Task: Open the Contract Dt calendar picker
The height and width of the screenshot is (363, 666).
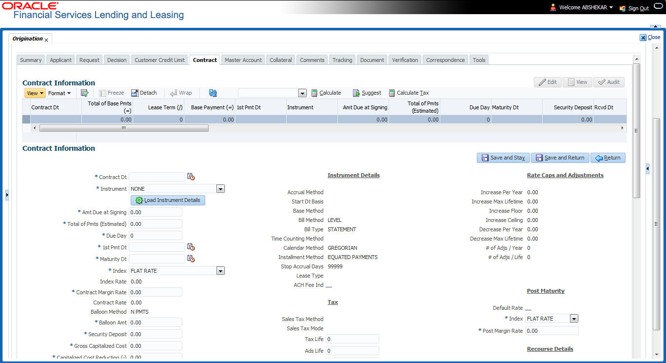Action: (x=191, y=177)
